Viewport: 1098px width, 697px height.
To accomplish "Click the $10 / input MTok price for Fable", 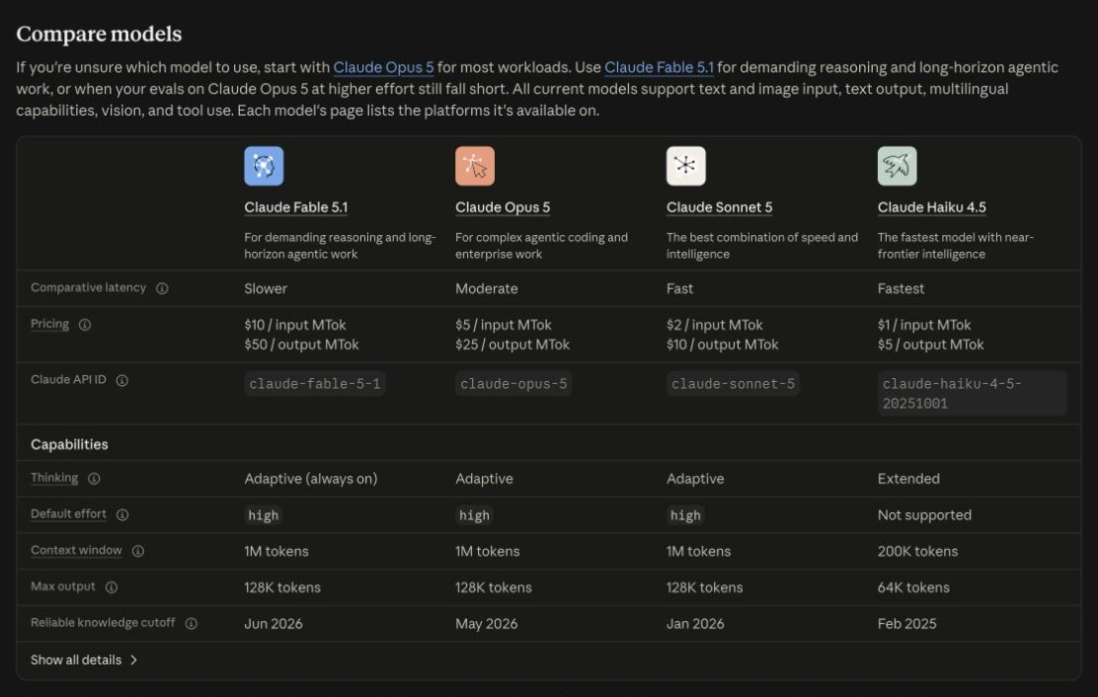I will click(x=295, y=325).
